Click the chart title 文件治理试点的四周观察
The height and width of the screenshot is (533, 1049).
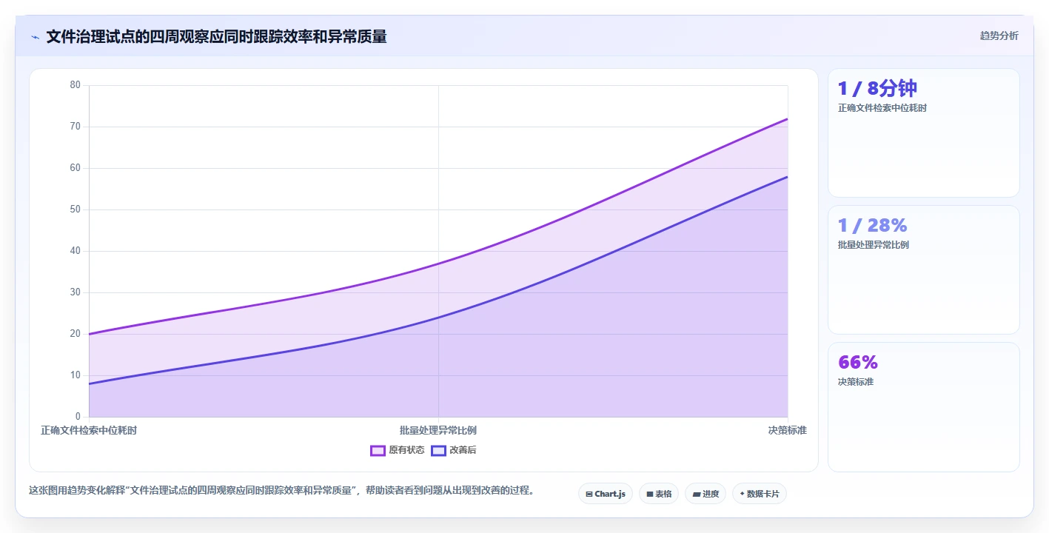[216, 36]
